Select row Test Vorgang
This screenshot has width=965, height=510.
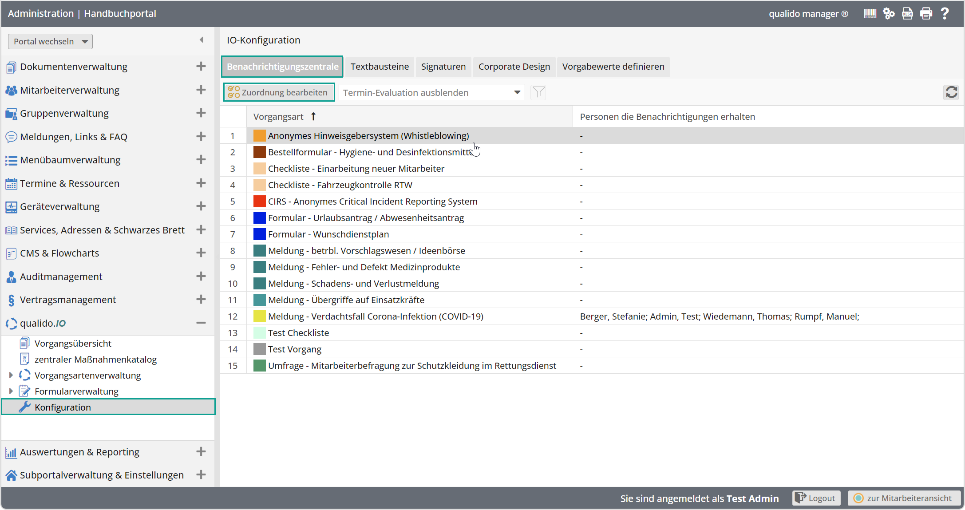click(x=592, y=349)
